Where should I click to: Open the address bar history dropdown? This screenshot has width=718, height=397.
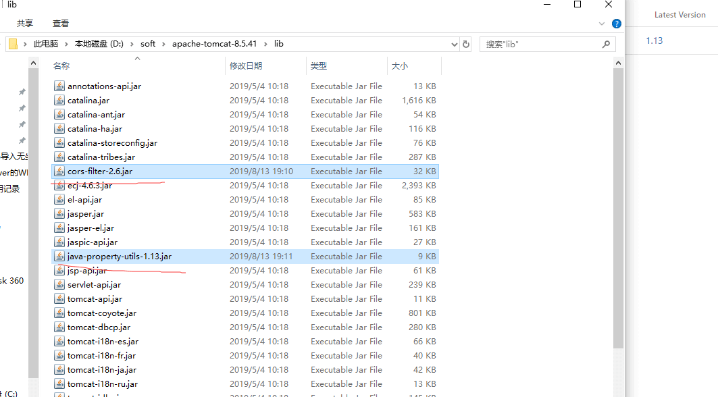455,44
